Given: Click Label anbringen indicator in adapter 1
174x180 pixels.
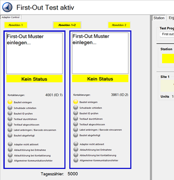Looking at the screenshot, I should click(x=10, y=130).
